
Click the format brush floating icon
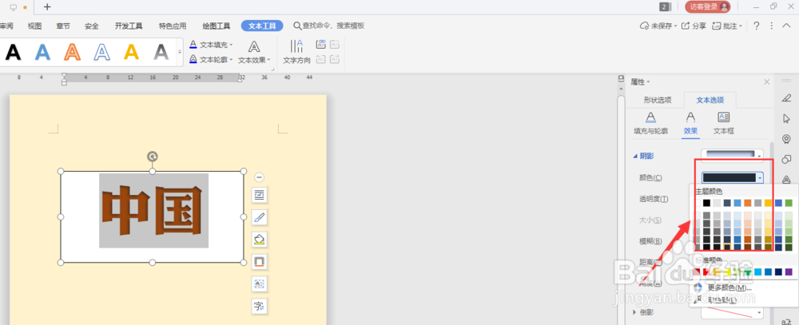(x=260, y=217)
